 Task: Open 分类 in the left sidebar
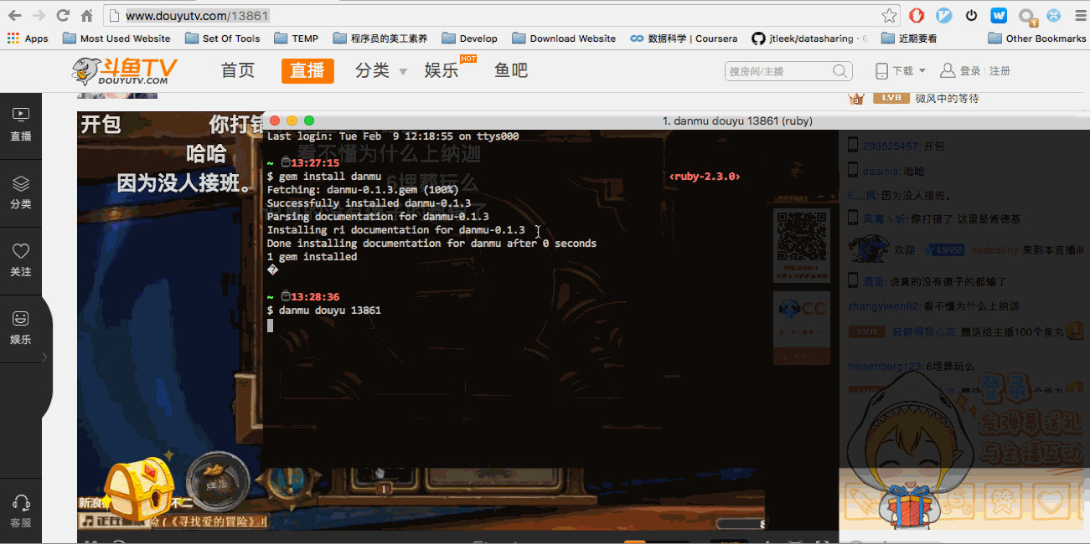(x=21, y=192)
